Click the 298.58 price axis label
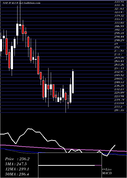 click(x=119, y=33)
